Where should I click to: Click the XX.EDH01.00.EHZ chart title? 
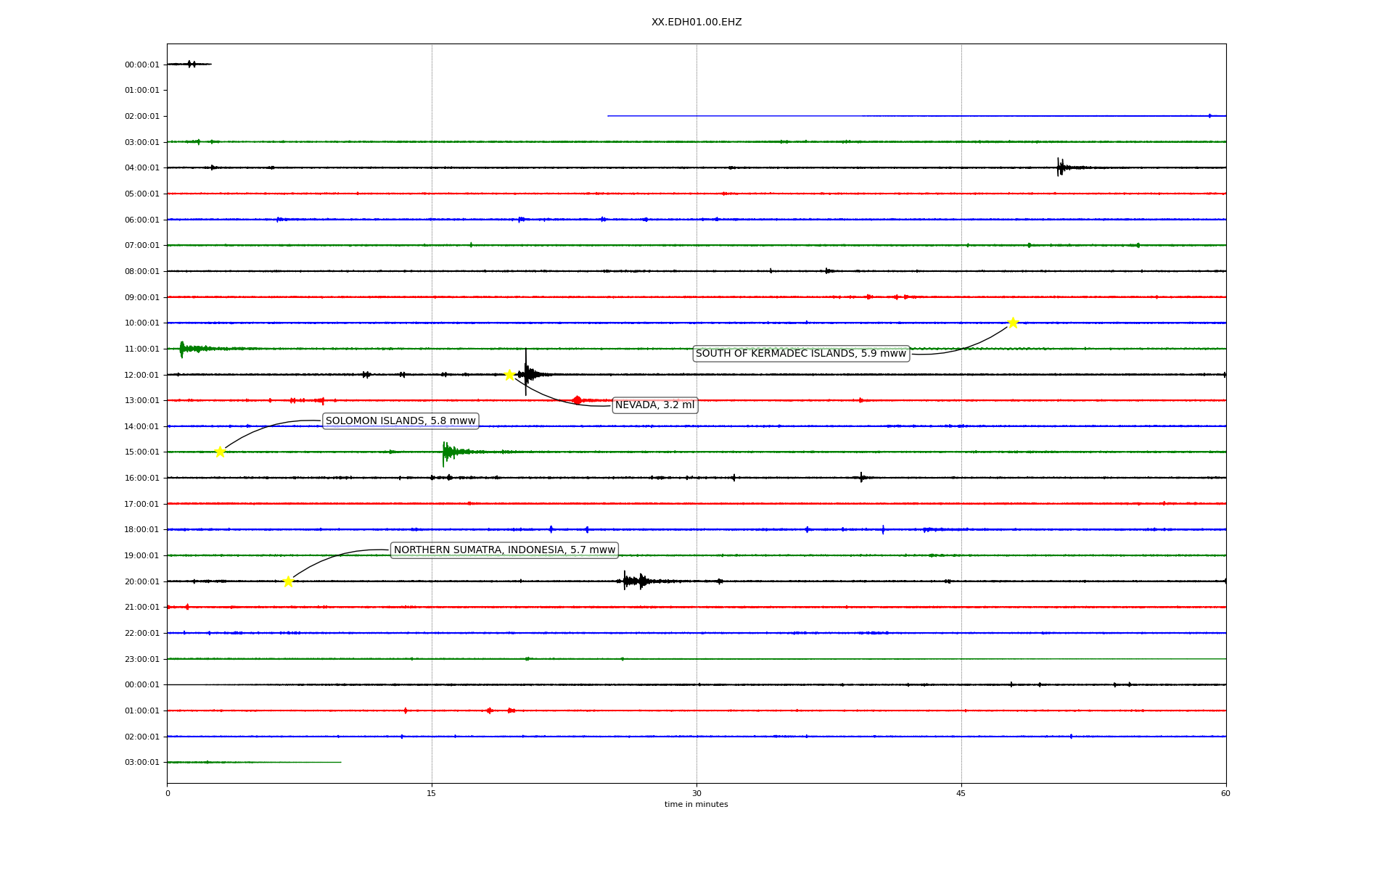[x=696, y=22]
